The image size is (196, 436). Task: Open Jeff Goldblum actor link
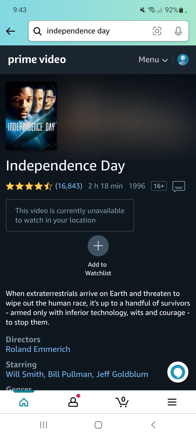click(122, 374)
